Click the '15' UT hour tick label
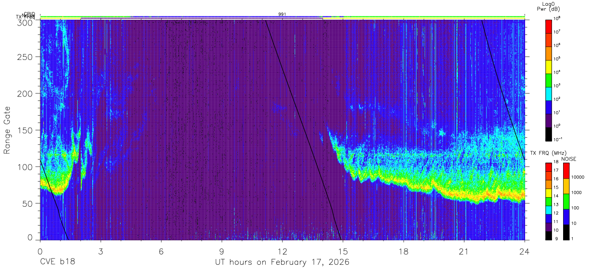590x272 pixels. point(343,251)
